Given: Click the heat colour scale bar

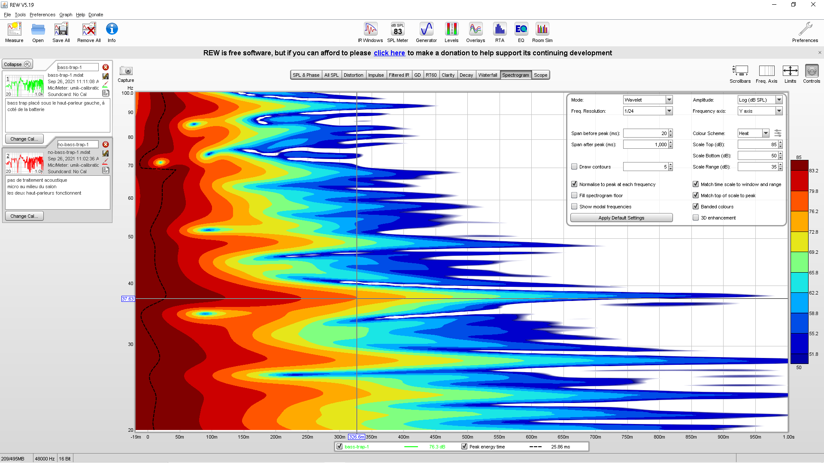Looking at the screenshot, I should point(799,262).
